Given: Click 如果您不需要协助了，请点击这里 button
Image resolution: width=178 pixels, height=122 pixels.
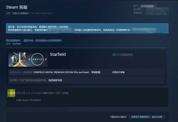Looking at the screenshot, I should (x=147, y=117).
